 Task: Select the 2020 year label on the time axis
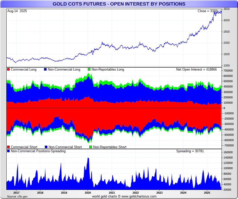click(x=88, y=193)
